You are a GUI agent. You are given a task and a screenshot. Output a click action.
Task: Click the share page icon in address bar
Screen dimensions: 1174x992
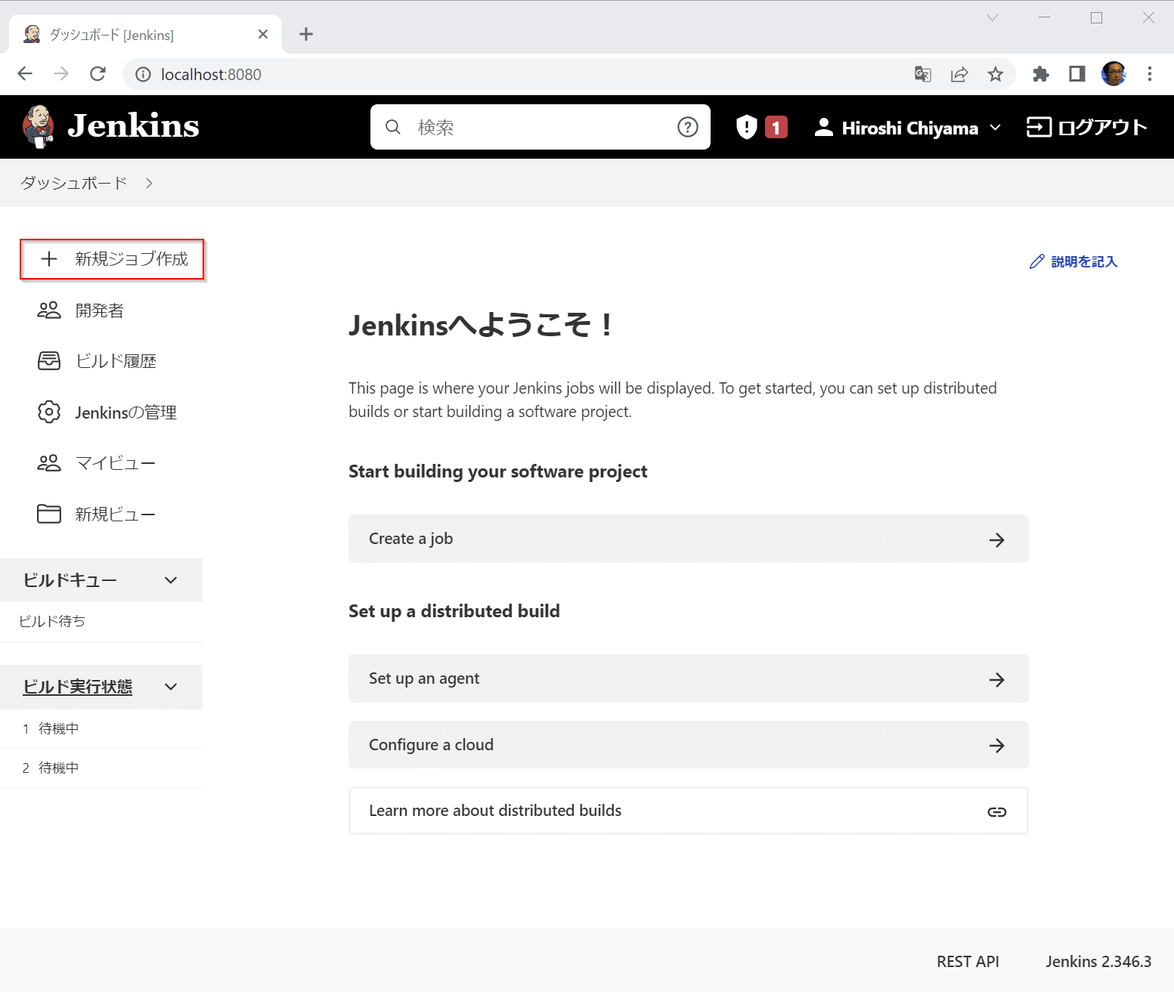click(959, 74)
